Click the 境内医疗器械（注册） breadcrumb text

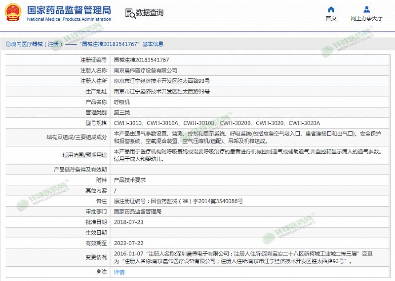[34, 44]
